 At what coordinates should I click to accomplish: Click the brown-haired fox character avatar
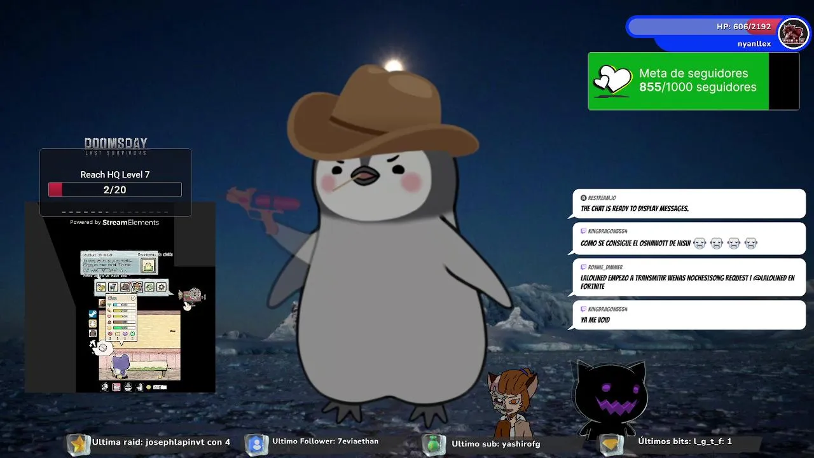[512, 403]
